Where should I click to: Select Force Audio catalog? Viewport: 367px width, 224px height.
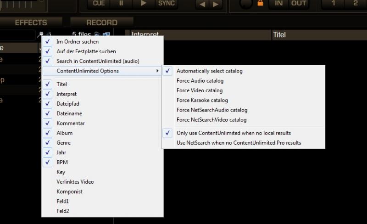[x=243, y=81]
